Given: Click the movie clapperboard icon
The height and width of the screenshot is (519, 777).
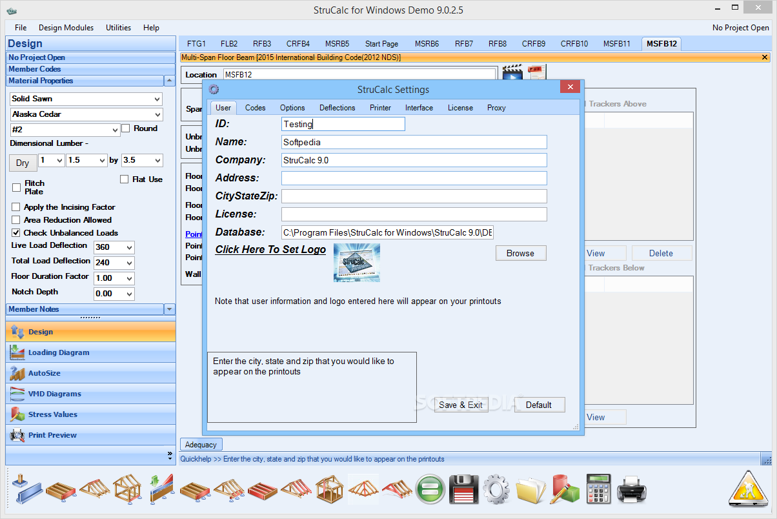Looking at the screenshot, I should [512, 72].
